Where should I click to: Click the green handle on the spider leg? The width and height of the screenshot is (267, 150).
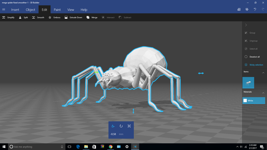pyautogui.click(x=96, y=72)
